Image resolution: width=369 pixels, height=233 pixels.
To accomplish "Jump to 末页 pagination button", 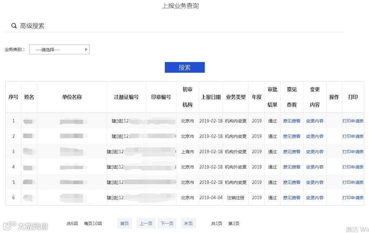I will click(x=188, y=223).
